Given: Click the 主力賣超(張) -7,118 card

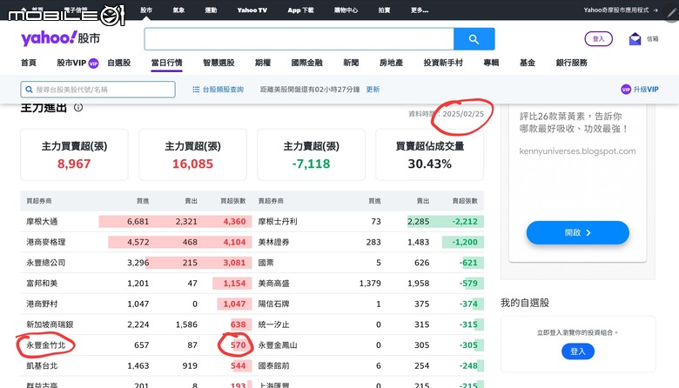Looking at the screenshot, I should (x=312, y=155).
